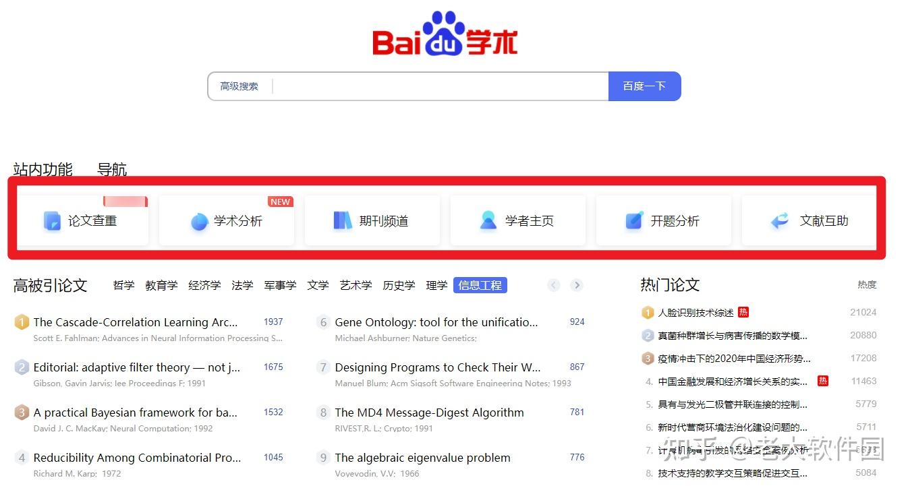Image resolution: width=908 pixels, height=486 pixels.
Task: Click the 开题分析 edit icon
Action: [x=634, y=220]
